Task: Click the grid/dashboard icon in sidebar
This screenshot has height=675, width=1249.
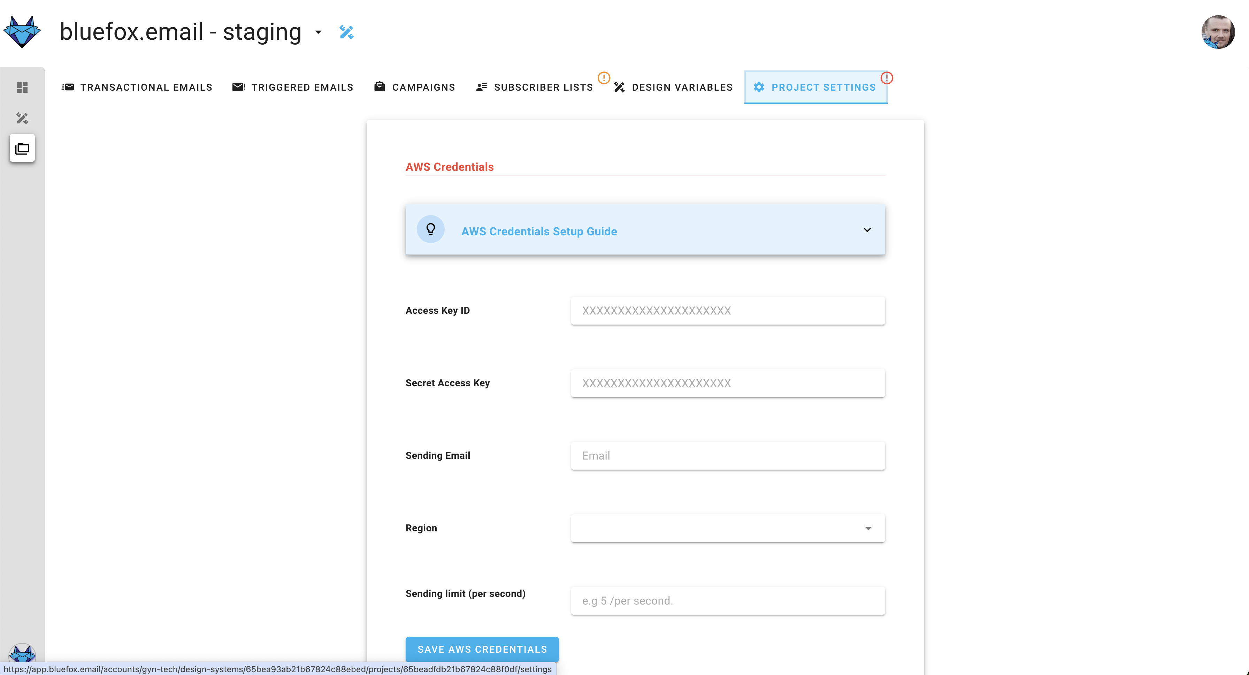Action: click(22, 86)
